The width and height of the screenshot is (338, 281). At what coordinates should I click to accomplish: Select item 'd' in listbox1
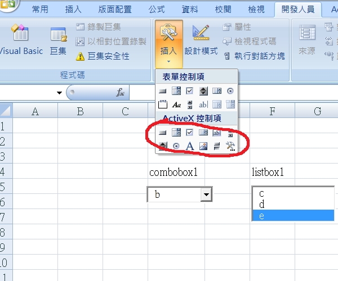(x=293, y=205)
